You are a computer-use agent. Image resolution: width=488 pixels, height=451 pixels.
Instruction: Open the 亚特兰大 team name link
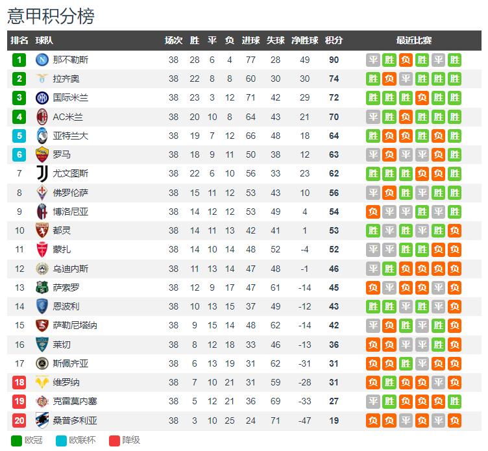70,136
